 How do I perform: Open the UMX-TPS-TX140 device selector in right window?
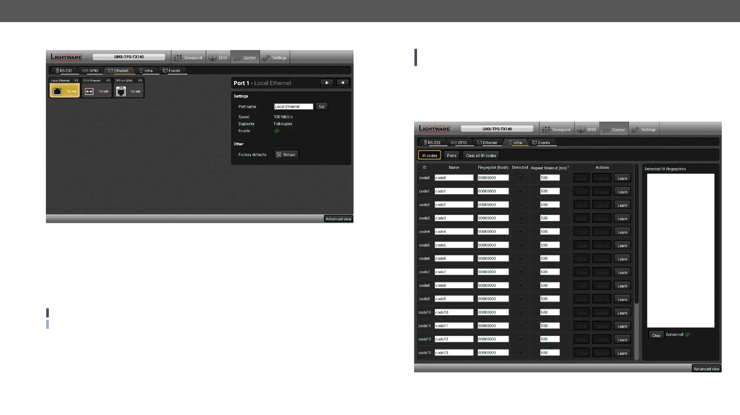[497, 129]
